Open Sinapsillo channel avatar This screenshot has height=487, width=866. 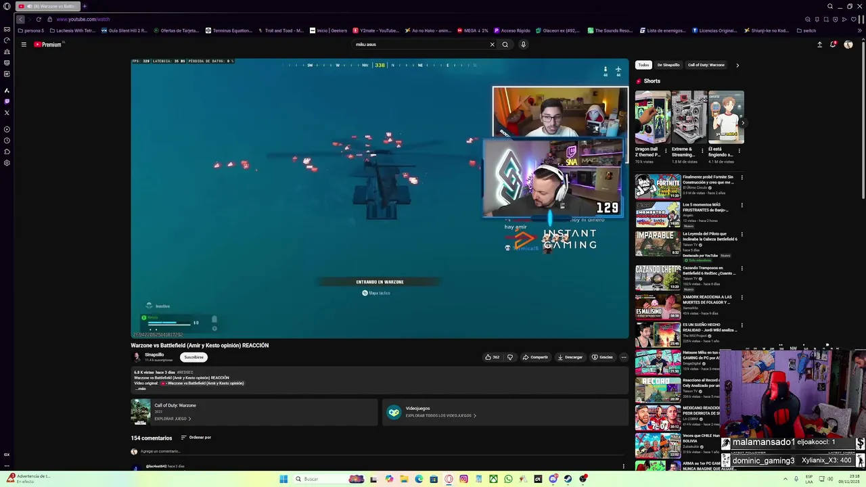(x=137, y=357)
